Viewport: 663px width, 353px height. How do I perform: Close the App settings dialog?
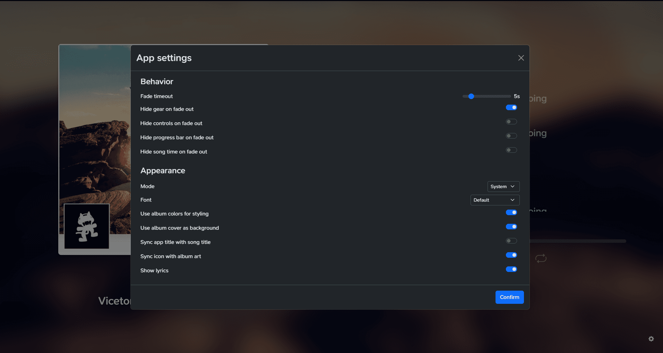(521, 58)
